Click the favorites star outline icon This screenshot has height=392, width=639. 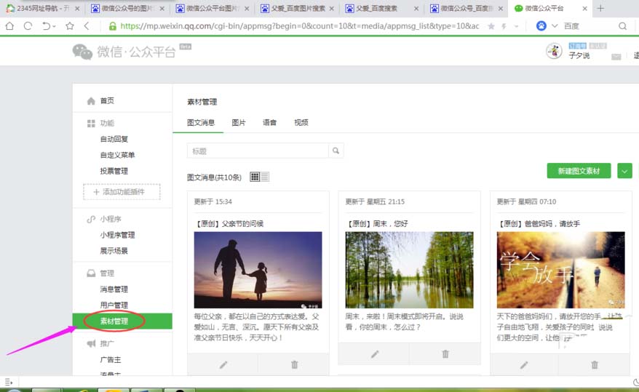pyautogui.click(x=70, y=26)
